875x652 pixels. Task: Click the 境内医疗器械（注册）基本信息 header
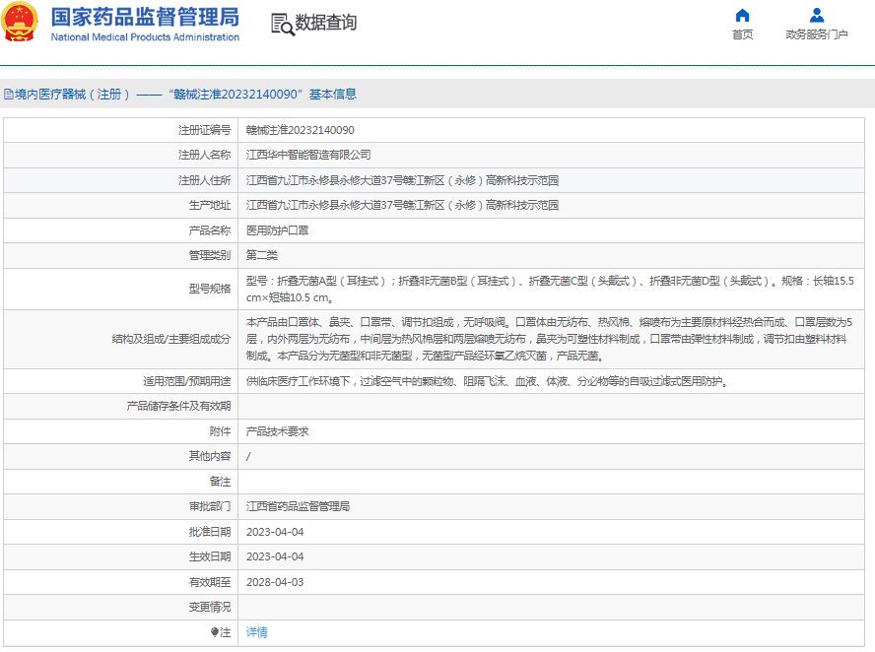click(180, 95)
